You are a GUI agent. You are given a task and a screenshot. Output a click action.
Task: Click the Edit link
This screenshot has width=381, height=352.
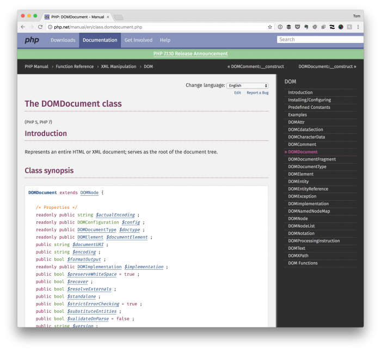click(237, 93)
